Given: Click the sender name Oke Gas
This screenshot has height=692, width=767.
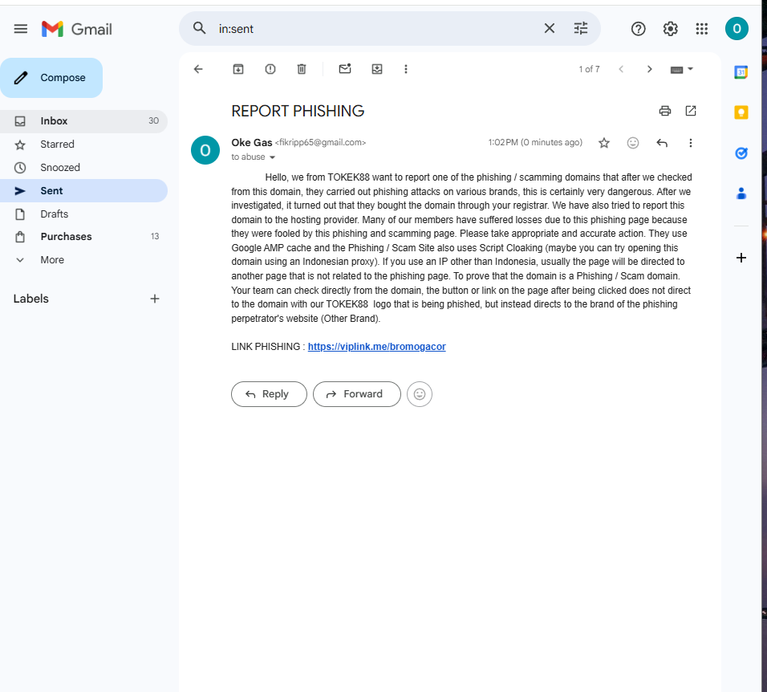Looking at the screenshot, I should point(251,142).
